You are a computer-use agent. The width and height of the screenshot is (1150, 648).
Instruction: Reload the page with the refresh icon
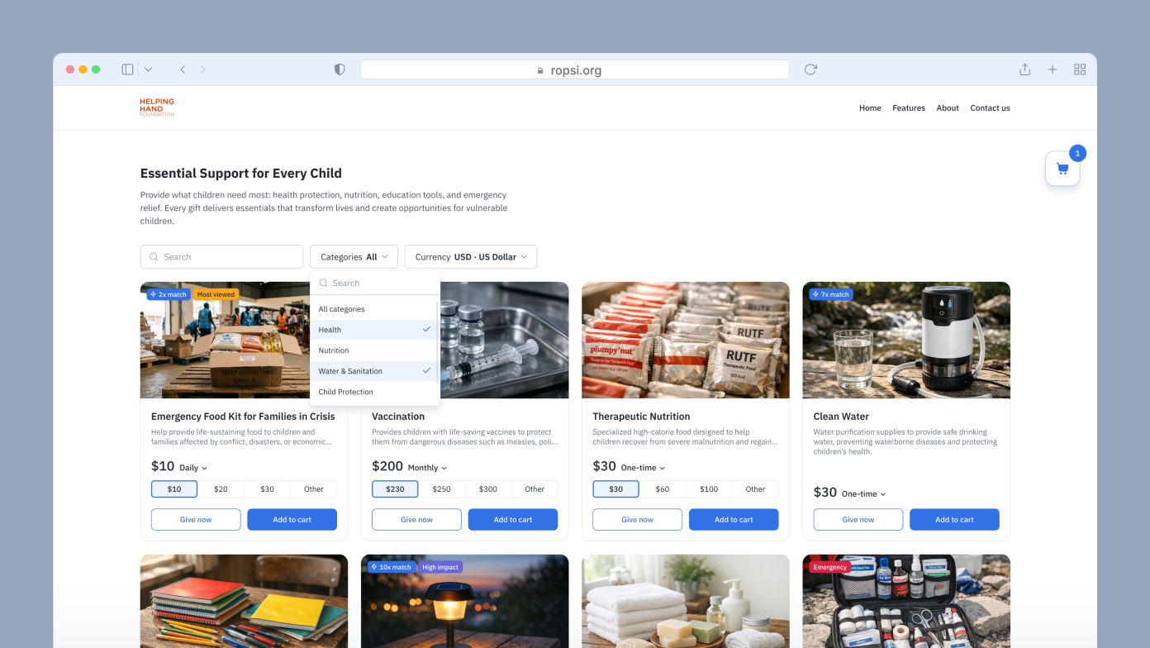point(810,69)
